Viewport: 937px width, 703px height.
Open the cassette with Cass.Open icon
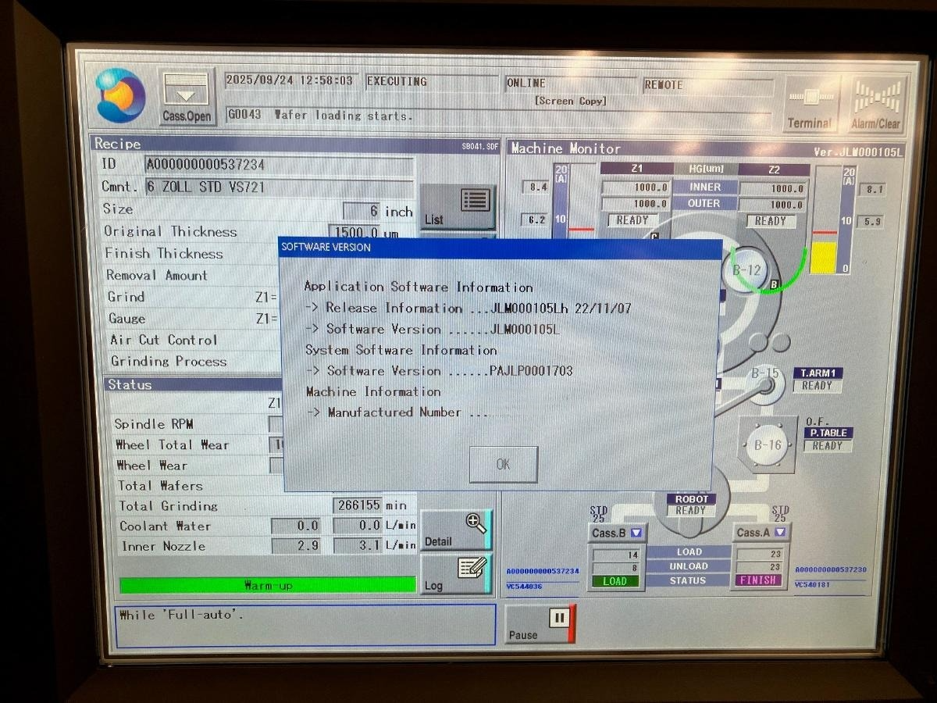tap(186, 95)
